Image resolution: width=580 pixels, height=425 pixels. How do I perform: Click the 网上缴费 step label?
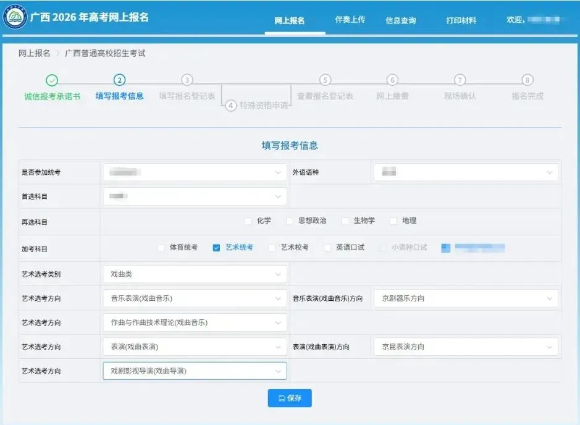[392, 96]
